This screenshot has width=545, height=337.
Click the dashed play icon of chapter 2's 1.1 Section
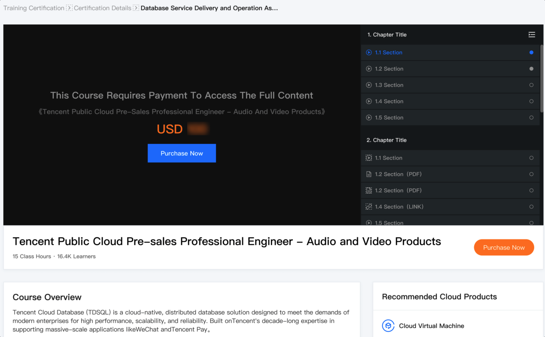(x=369, y=158)
